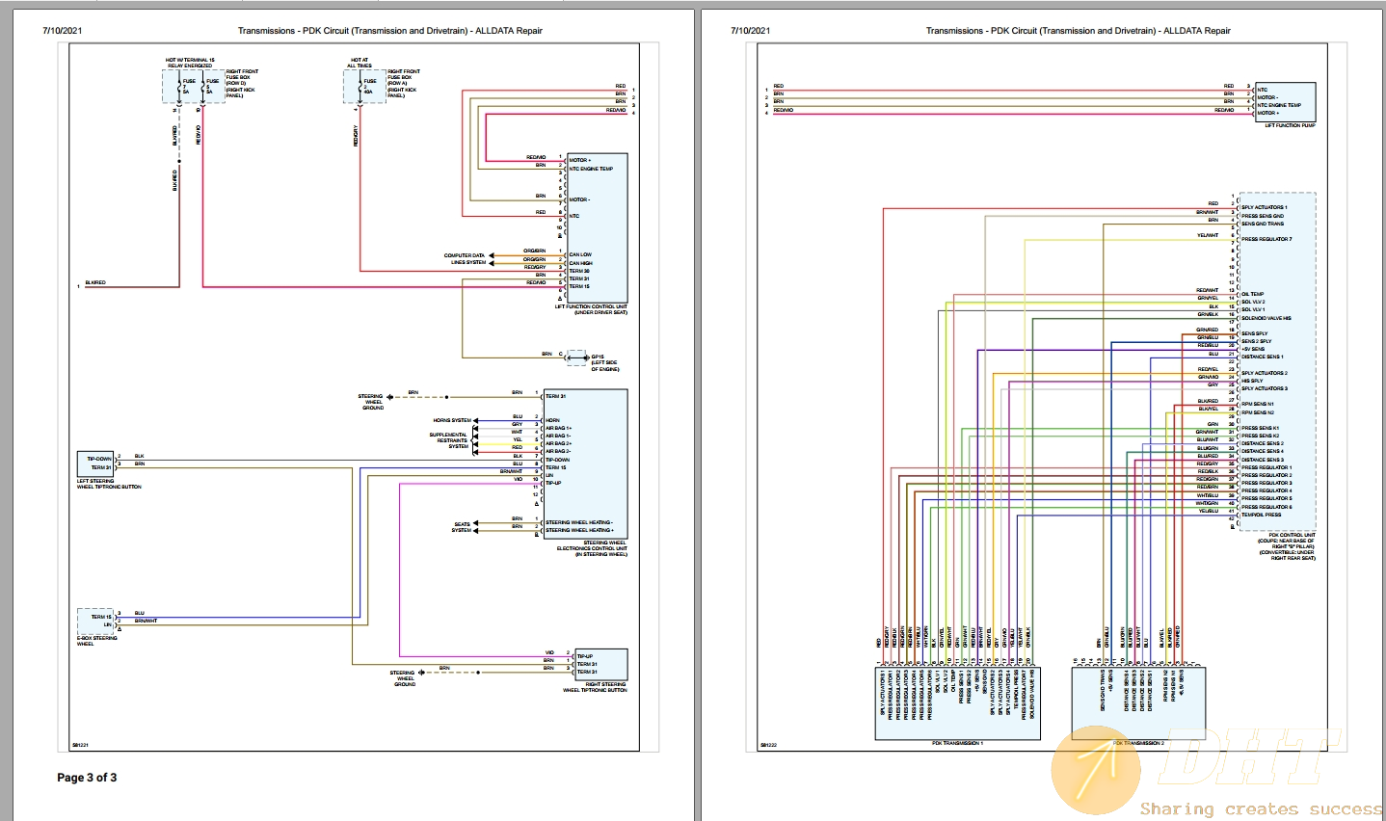Click 'SOLENOID VALVE HIS' pin label
This screenshot has height=821, width=1386.
click(1266, 318)
